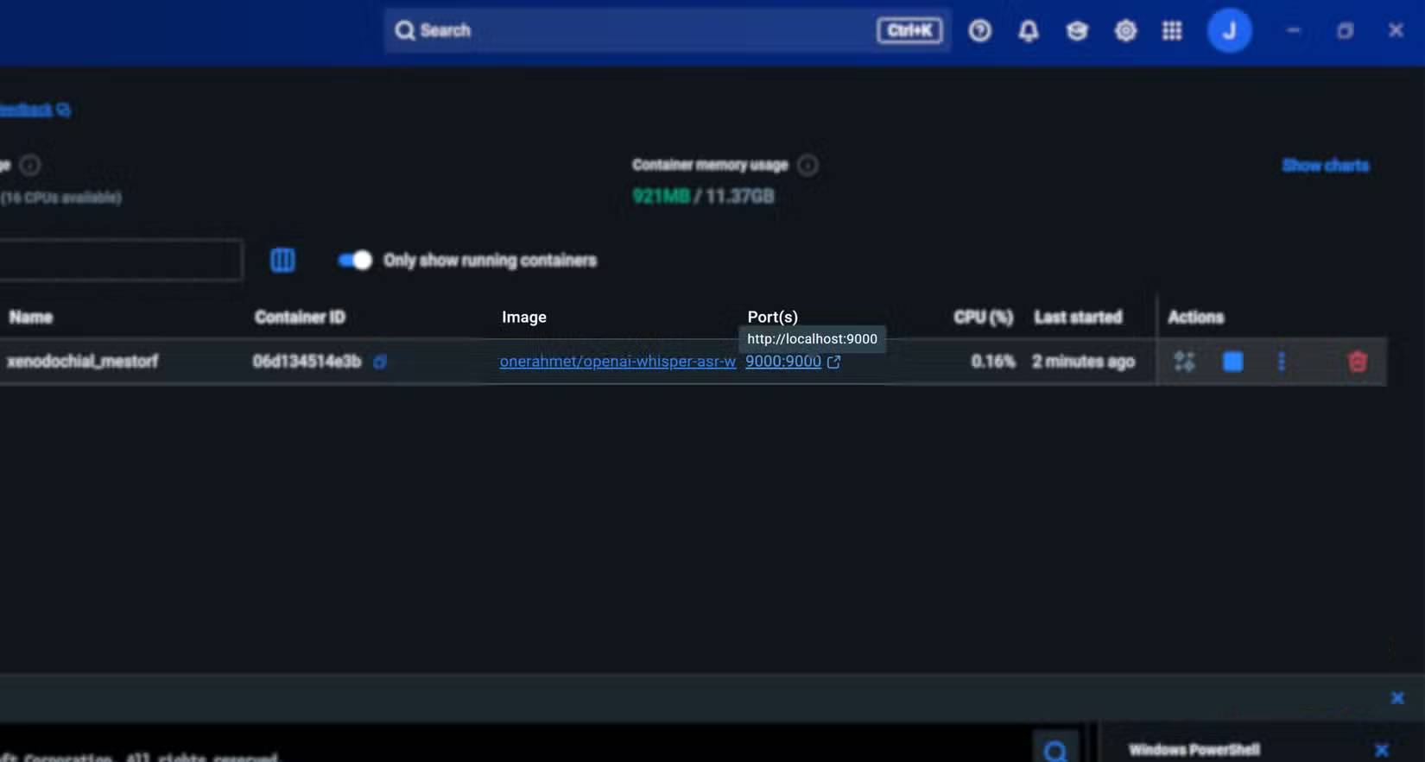Screen dimensions: 1425x762
Task: Click the first action icon for xenodochial_mestorf
Action: pyautogui.click(x=1184, y=362)
